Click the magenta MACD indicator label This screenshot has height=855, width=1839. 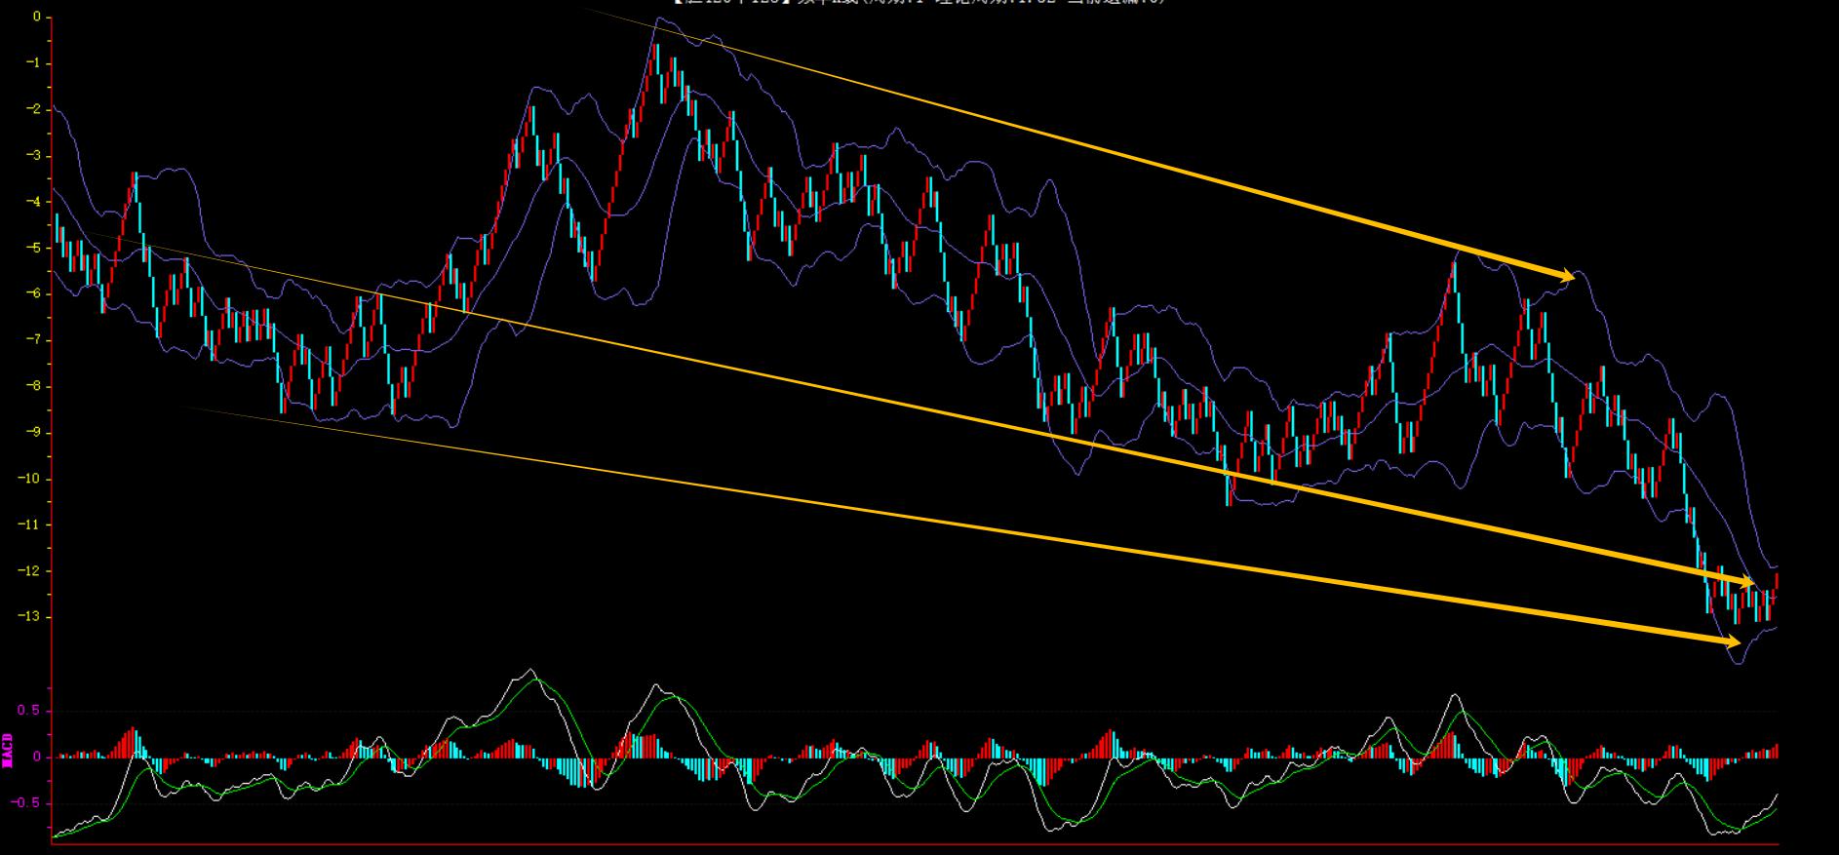coord(8,752)
